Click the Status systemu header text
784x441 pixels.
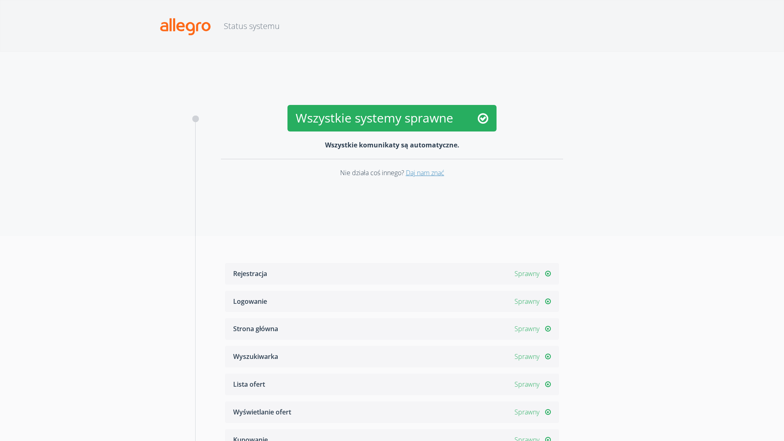pyautogui.click(x=252, y=26)
